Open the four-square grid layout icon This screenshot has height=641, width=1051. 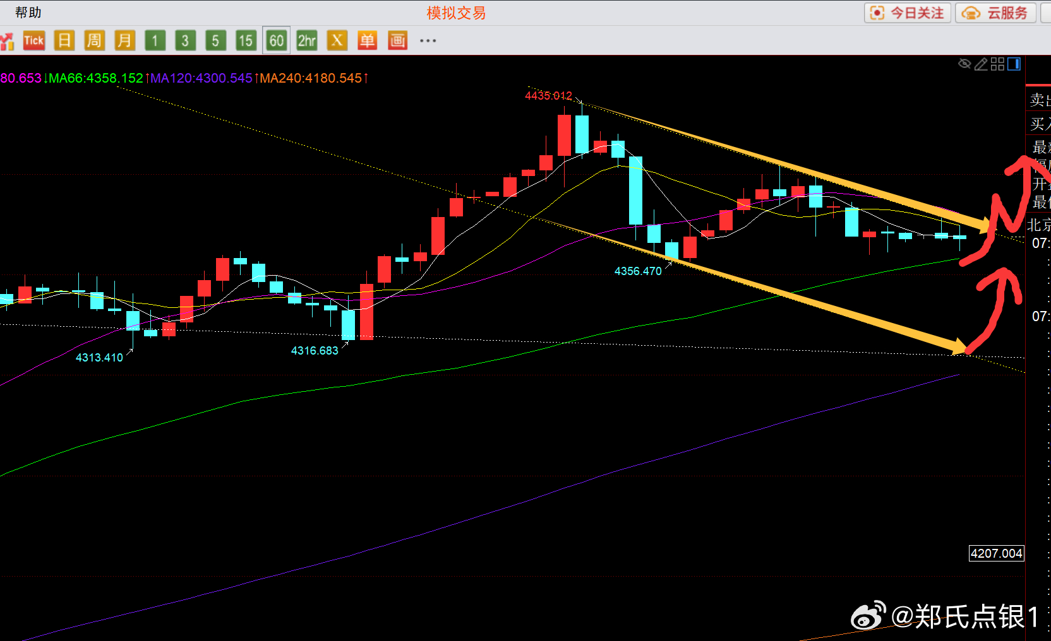pos(997,64)
